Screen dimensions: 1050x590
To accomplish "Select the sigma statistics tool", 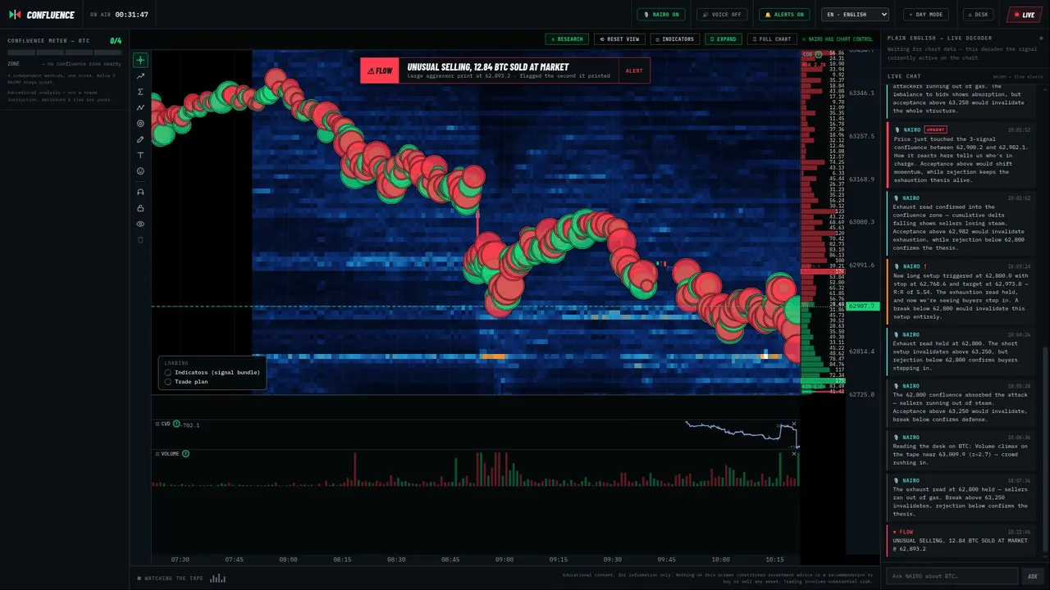I will [140, 92].
